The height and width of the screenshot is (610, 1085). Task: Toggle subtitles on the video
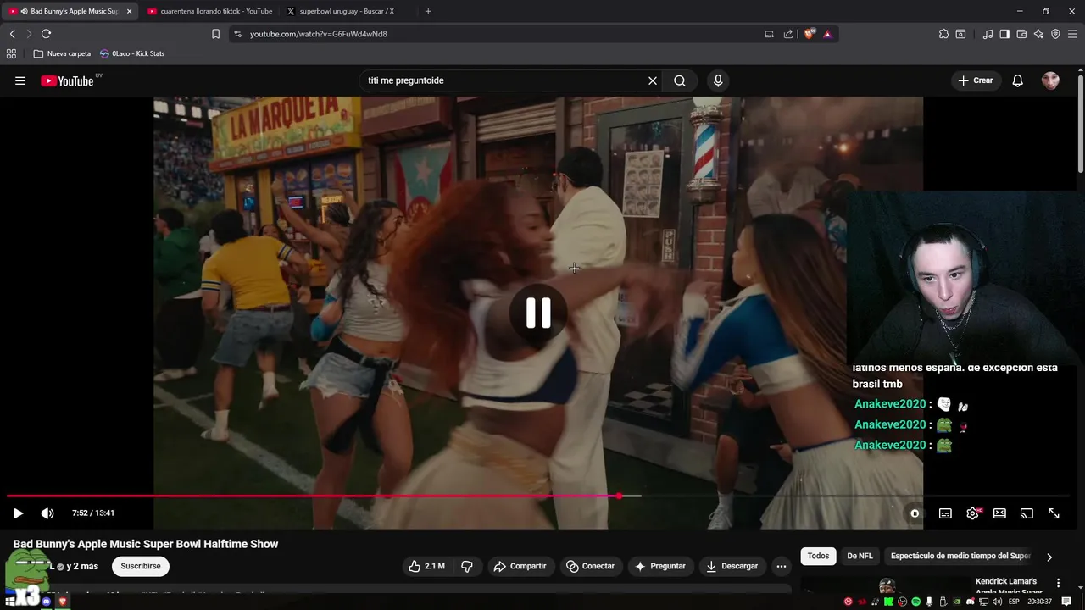coord(945,513)
